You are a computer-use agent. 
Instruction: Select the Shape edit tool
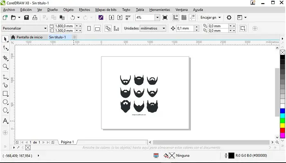(5, 48)
